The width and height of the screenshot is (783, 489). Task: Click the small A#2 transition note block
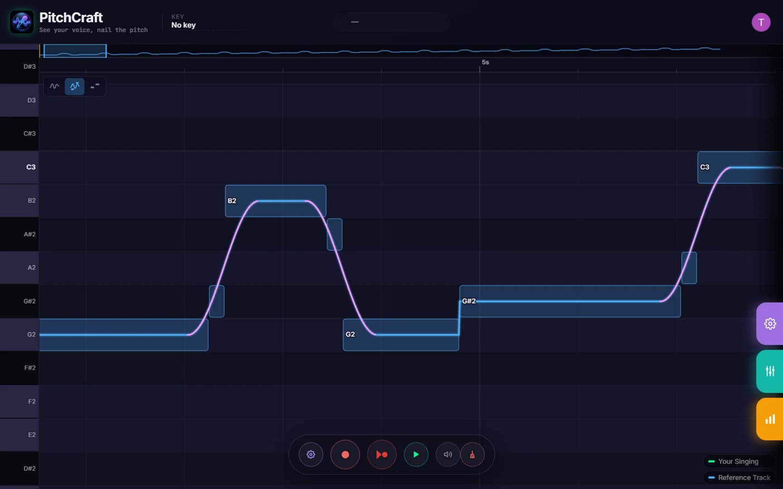[334, 234]
